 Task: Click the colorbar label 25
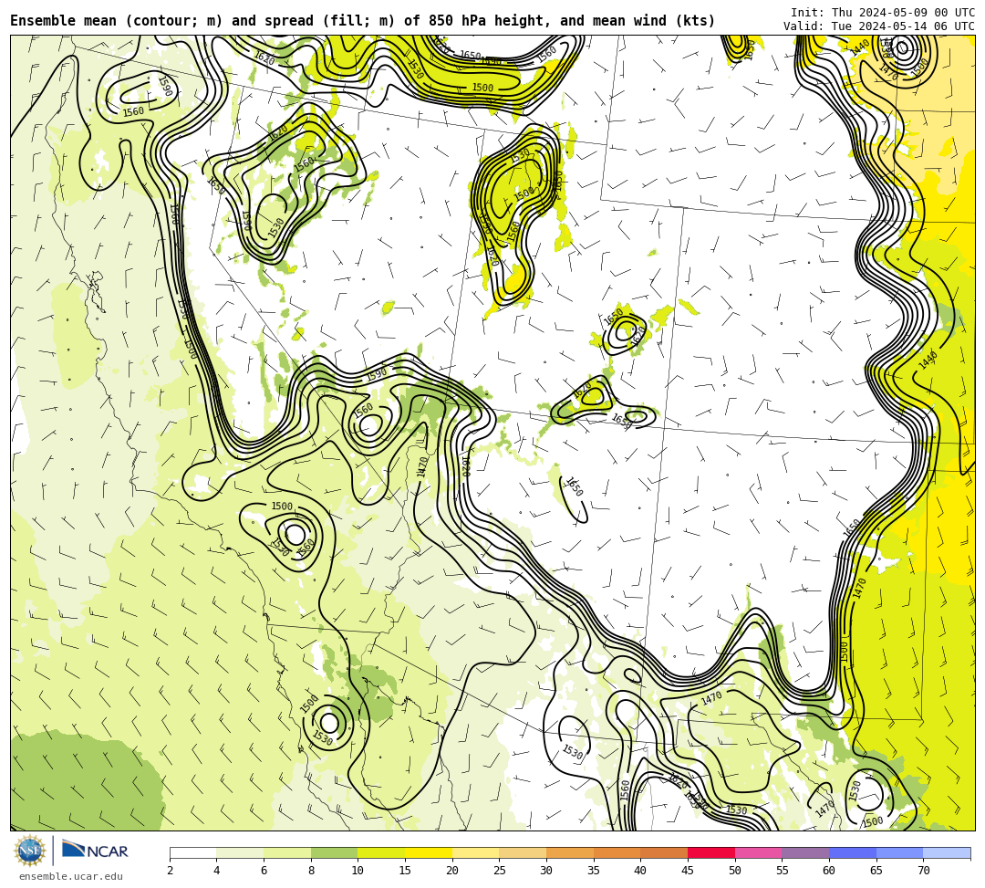500,871
